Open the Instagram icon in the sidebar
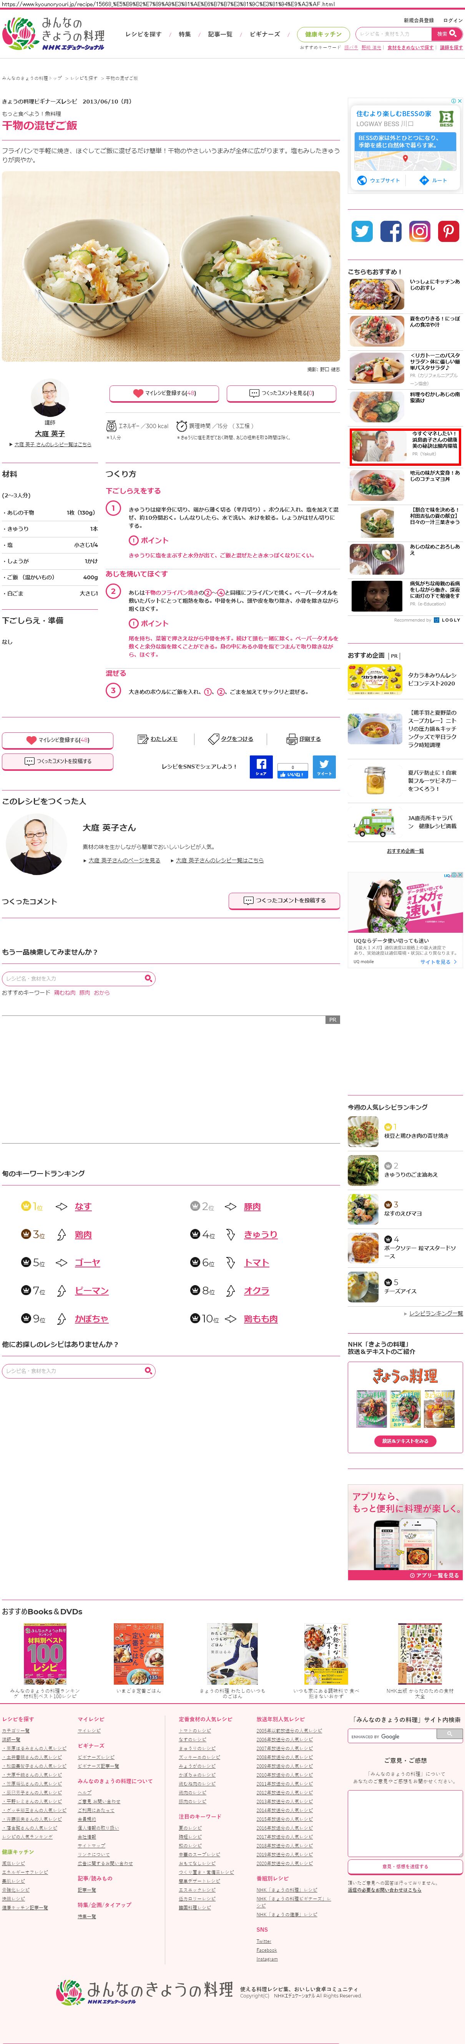The image size is (465, 2044). coord(420,231)
